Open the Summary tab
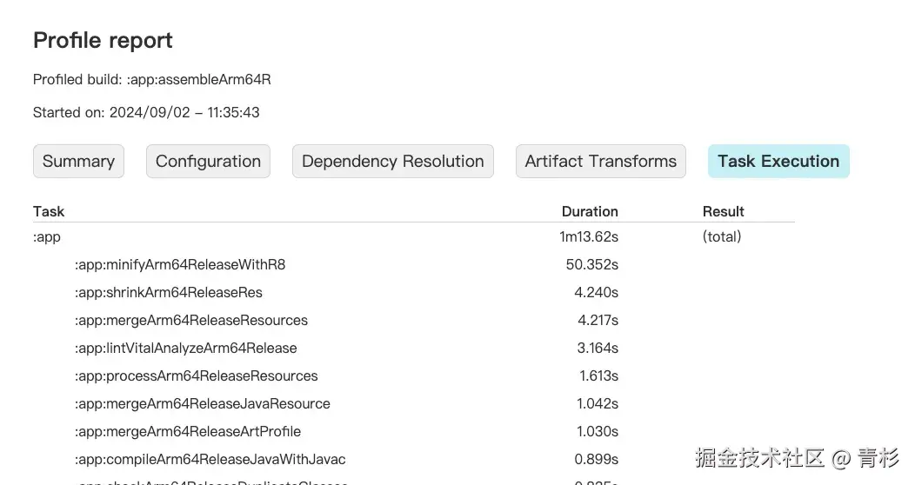The width and height of the screenshot is (915, 485). coord(78,162)
